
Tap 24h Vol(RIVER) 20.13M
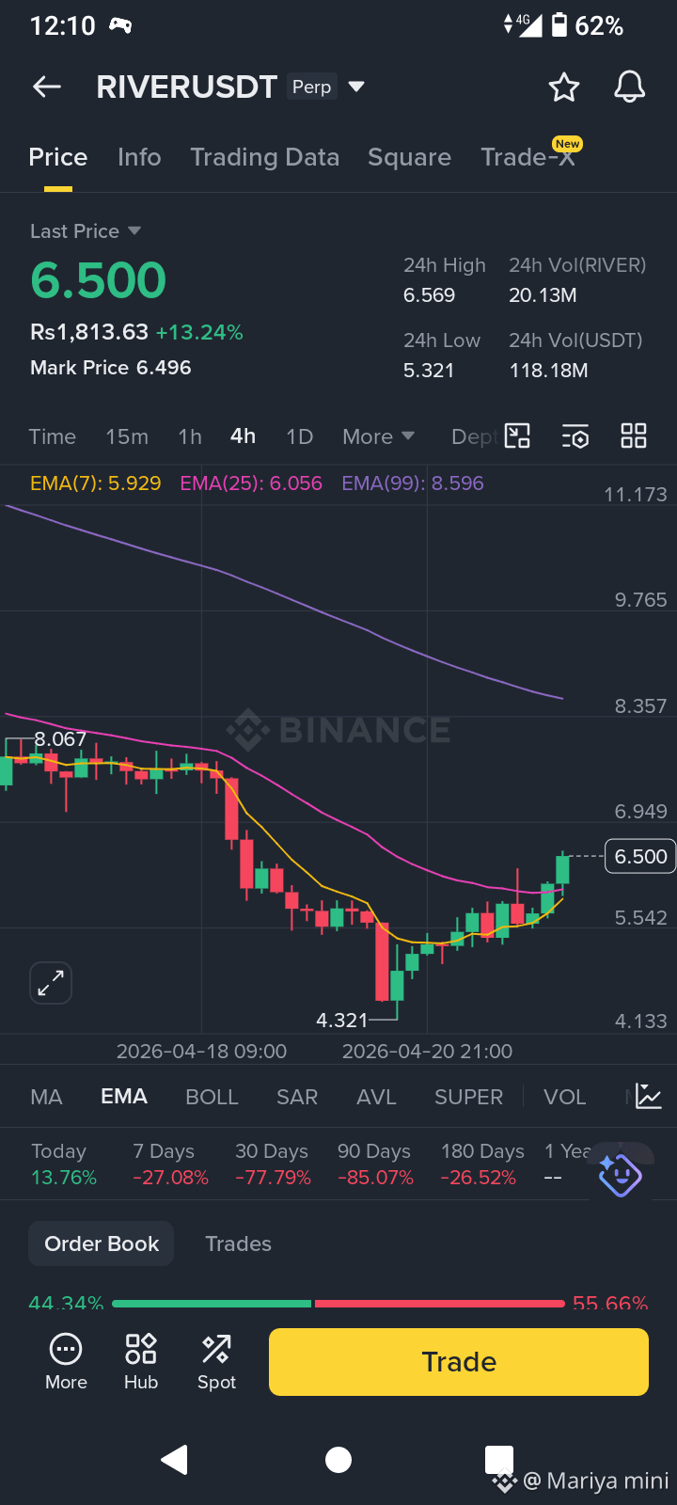[x=543, y=295]
